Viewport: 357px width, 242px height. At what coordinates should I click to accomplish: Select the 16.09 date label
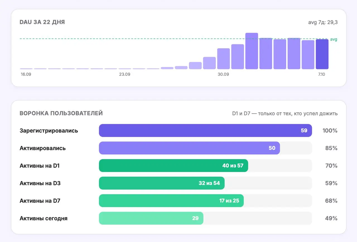tap(26, 75)
